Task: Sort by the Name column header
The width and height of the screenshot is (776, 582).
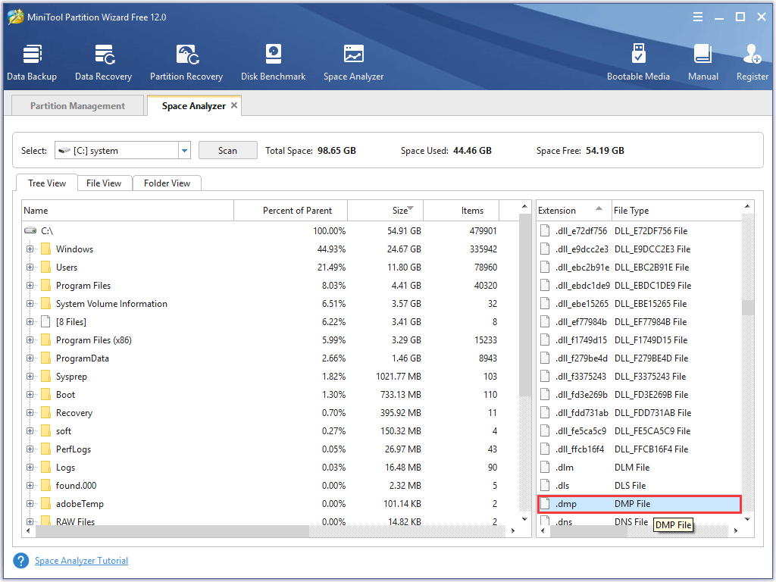Action: [x=127, y=211]
